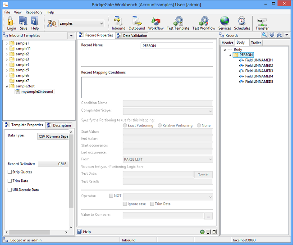Select the sample7 folder
Viewport: 293px width, 245px height.
point(20,81)
